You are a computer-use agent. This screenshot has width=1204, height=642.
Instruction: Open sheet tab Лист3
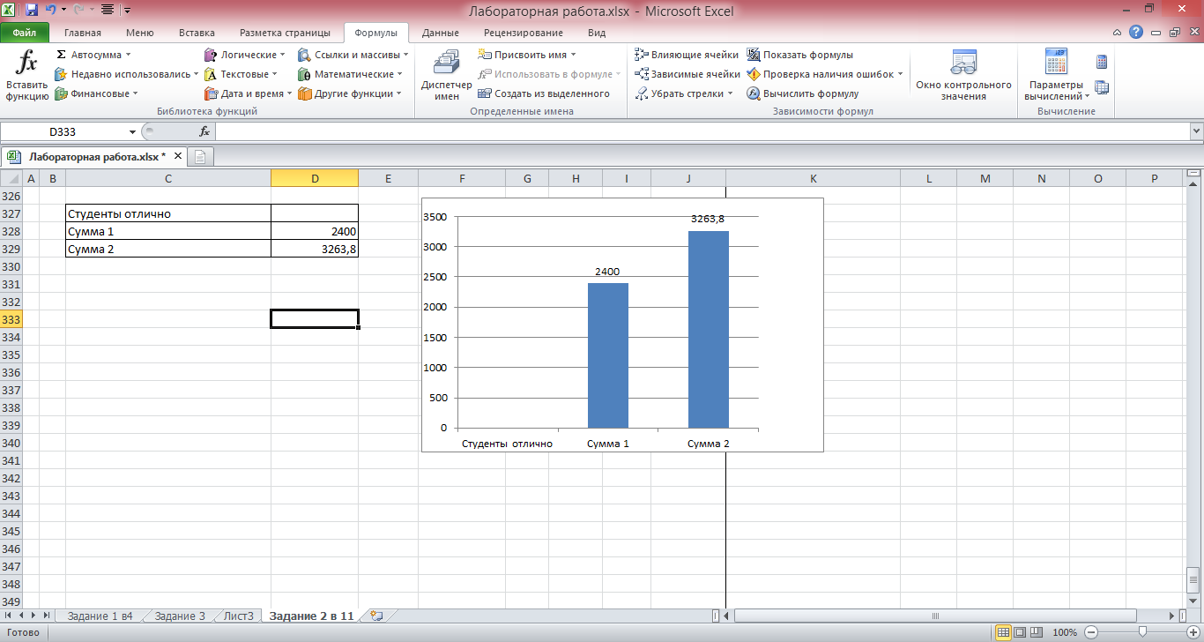point(239,616)
